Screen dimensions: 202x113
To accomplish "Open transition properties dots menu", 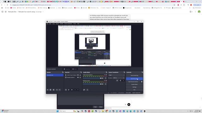I will [123, 80].
